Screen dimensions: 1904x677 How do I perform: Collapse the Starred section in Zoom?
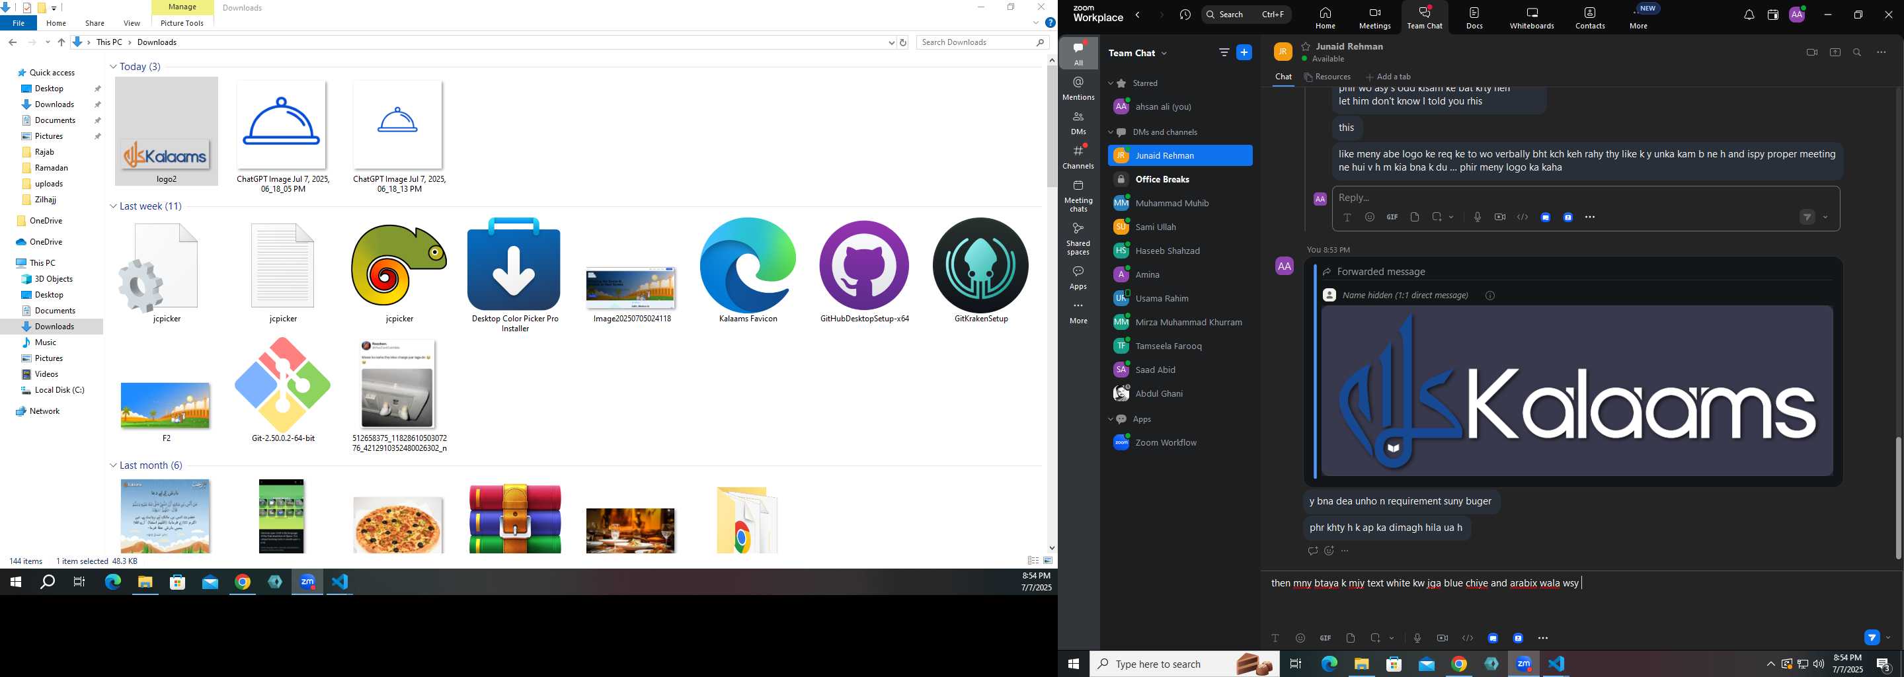(1110, 83)
